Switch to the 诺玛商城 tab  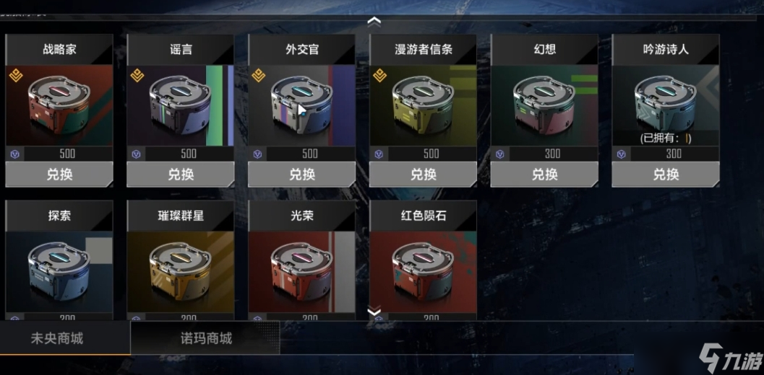[205, 338]
